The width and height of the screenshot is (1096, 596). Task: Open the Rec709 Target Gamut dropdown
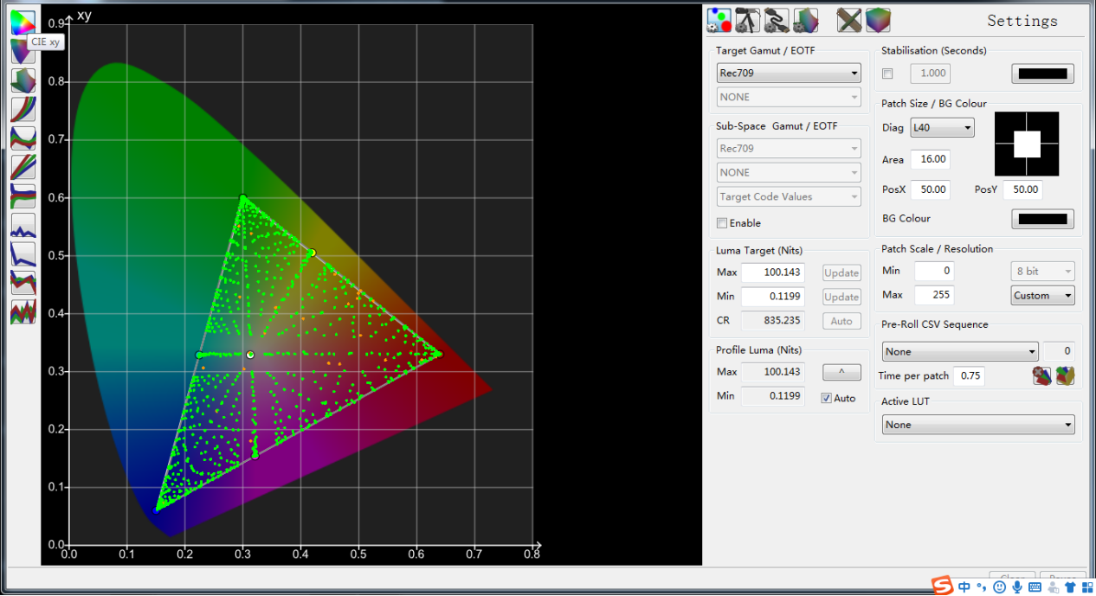788,74
